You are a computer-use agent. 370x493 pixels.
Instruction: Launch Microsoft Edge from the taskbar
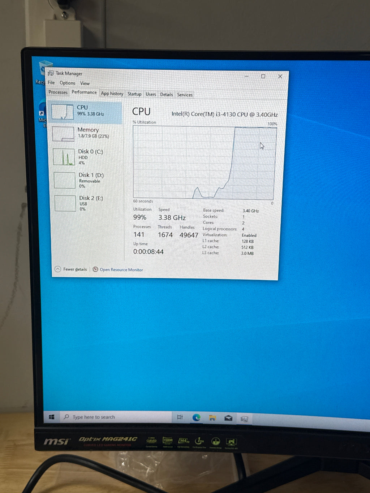[196, 418]
